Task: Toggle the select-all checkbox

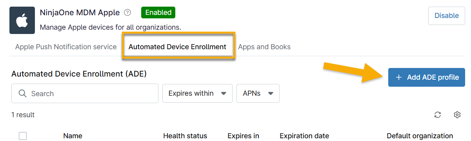Action: pos(23,136)
